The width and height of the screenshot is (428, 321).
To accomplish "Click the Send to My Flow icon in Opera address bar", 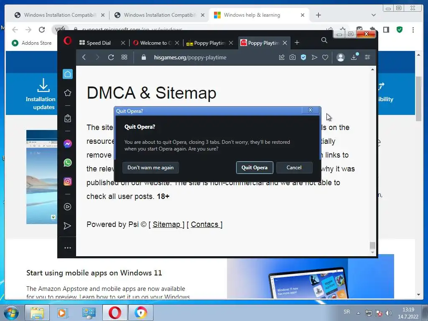I will 314,57.
